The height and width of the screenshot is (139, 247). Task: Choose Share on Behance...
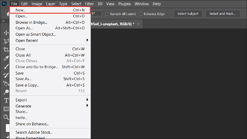(50, 124)
